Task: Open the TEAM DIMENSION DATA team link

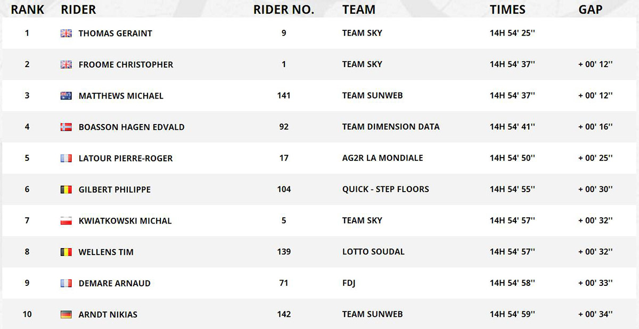Action: (391, 127)
